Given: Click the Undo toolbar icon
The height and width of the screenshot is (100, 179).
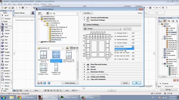Looking at the screenshot, I should (27, 8).
